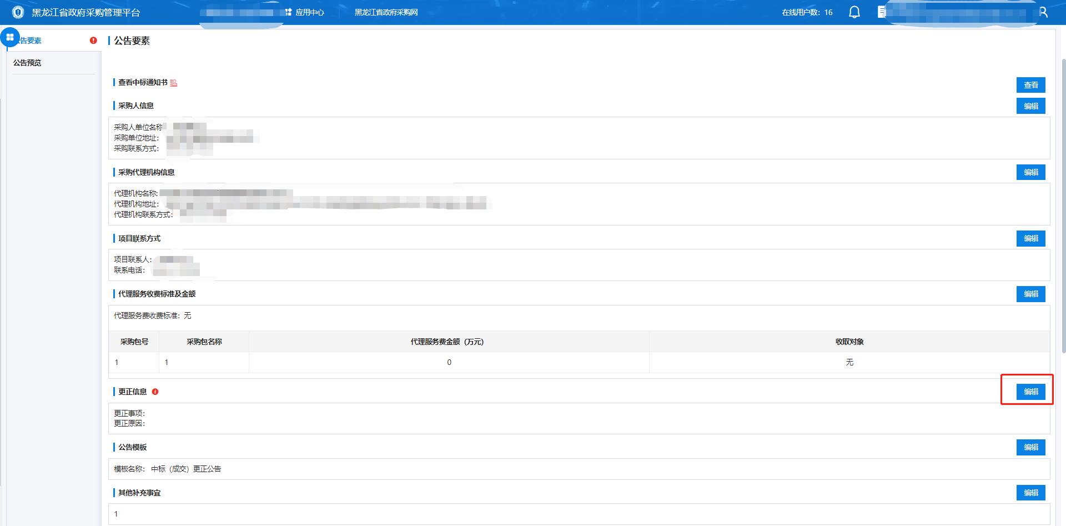The image size is (1066, 526).
Task: Edit the 其他补充事宜 section
Action: pos(1031,493)
